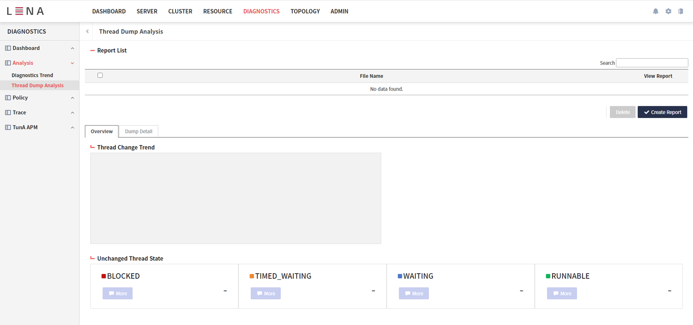This screenshot has height=325, width=693.
Task: Click the manual book icon in header
Action: tap(681, 11)
